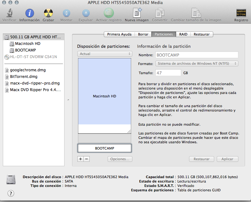
Task: Click the disk drive icon at bottom left
Action: coord(11,179)
